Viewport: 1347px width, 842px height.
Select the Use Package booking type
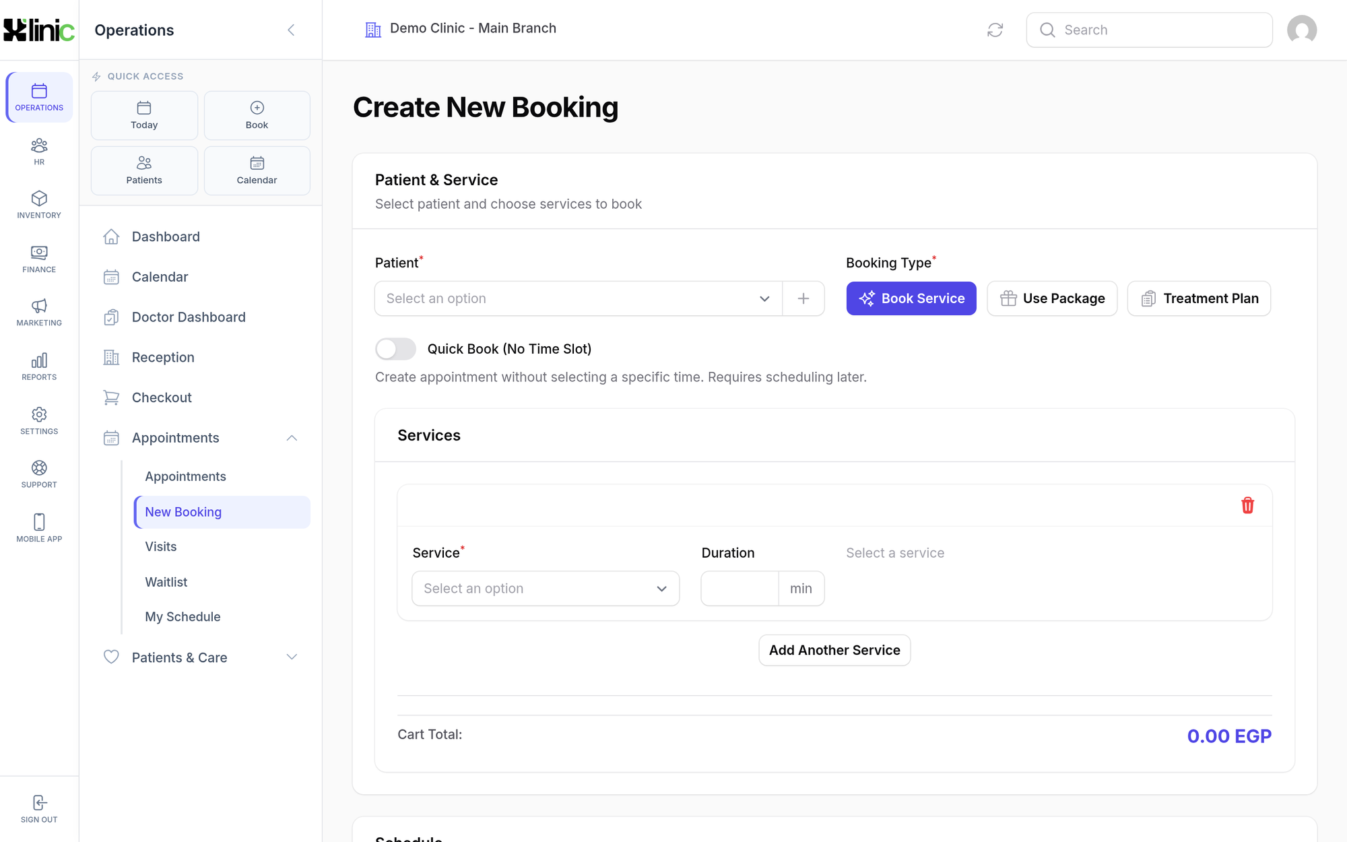1052,298
